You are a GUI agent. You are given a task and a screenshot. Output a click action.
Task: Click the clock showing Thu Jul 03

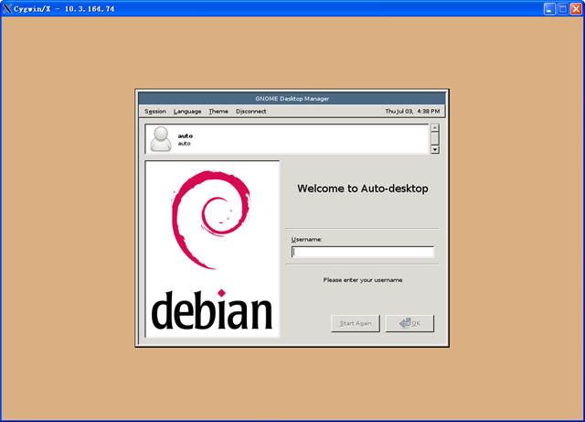tap(412, 112)
